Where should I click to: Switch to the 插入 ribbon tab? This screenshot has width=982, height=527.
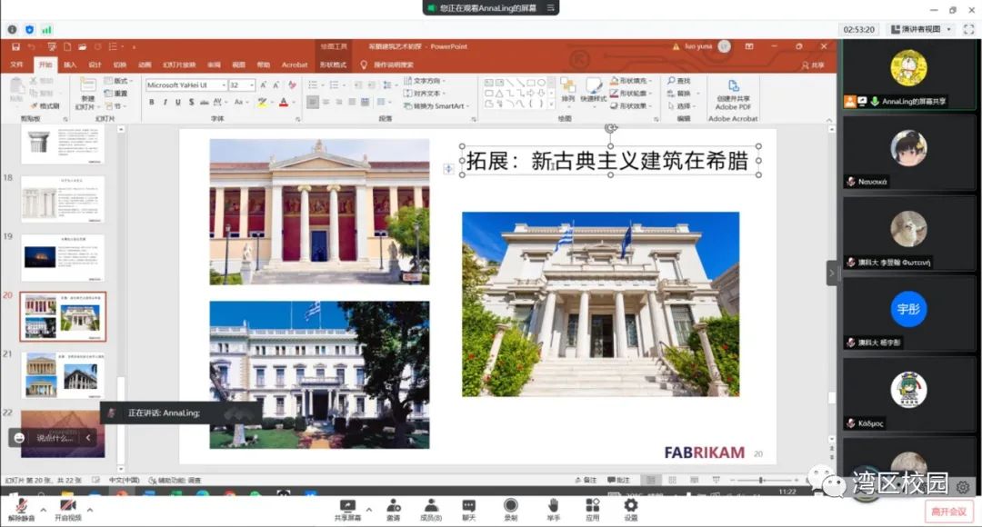point(70,65)
